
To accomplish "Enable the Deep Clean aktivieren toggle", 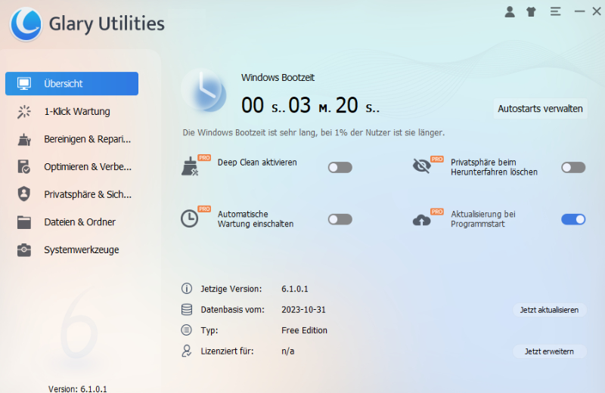I will tap(340, 167).
